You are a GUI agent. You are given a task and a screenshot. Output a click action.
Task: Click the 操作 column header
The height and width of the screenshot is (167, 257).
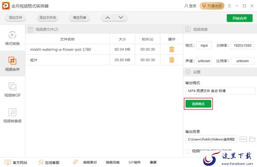[172, 39]
